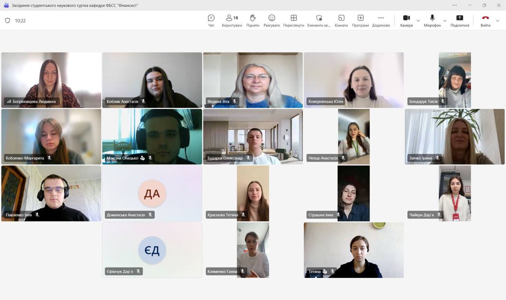The height and width of the screenshot is (300, 506).
Task: Expand the microphone options dropdown arrow
Action: point(445,21)
